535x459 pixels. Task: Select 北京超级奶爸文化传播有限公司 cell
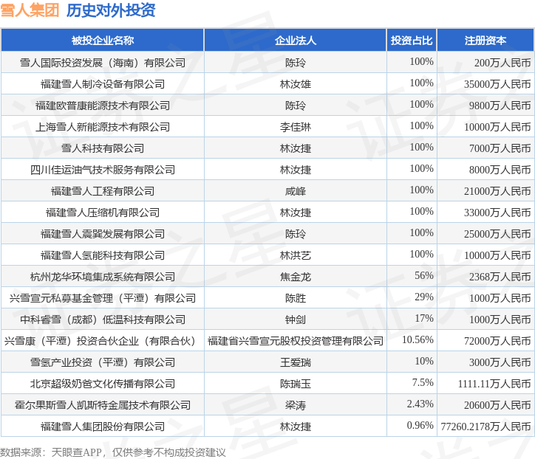pyautogui.click(x=103, y=384)
